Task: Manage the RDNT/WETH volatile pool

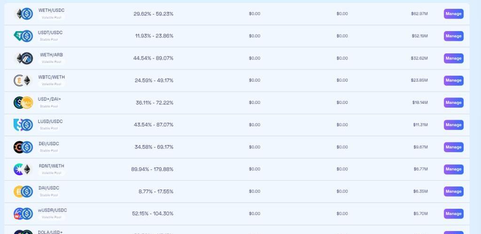Action: [x=453, y=169]
